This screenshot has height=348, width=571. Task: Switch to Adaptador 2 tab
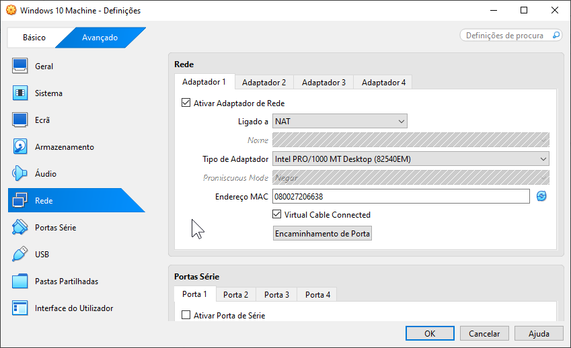(264, 83)
